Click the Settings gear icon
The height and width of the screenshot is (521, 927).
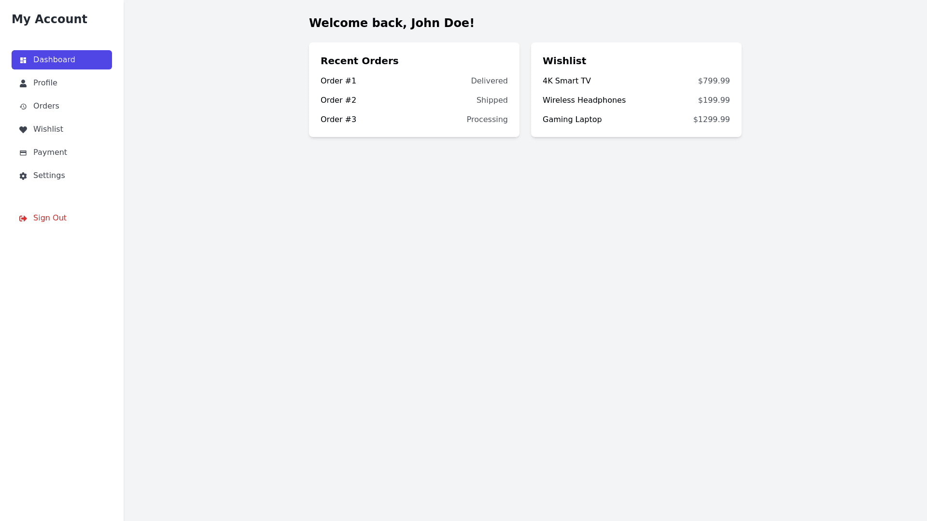[x=23, y=176]
